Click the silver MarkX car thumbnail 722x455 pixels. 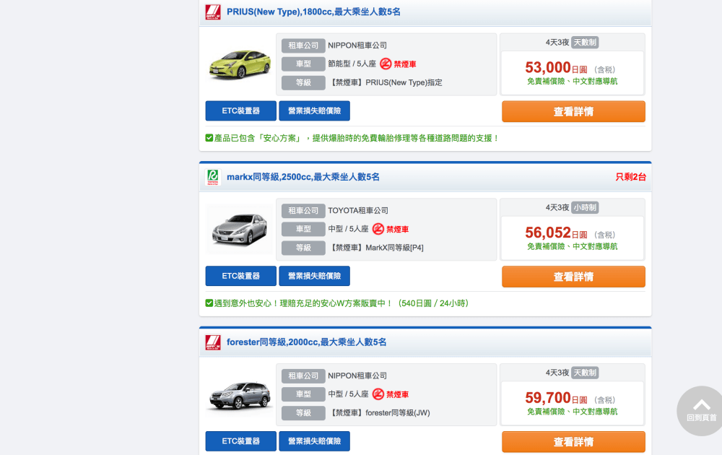coord(239,230)
